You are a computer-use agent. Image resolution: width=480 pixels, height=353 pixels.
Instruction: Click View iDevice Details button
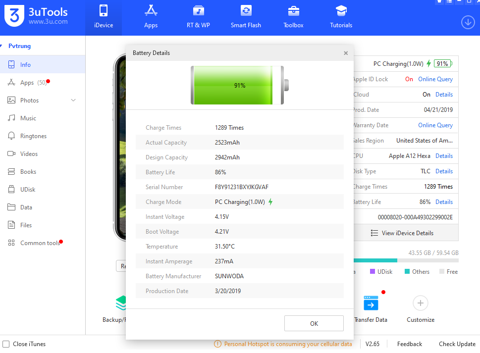(x=406, y=233)
